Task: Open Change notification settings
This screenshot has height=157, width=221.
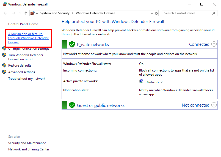Action: 29,48
